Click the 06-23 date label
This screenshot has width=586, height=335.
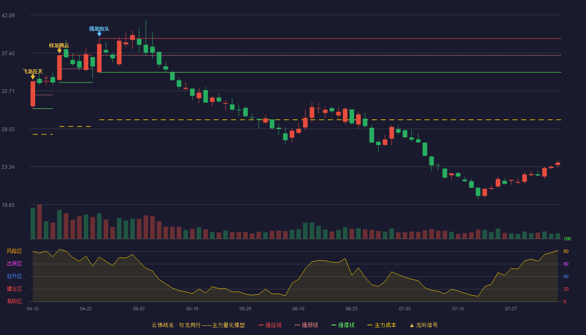pyautogui.click(x=352, y=309)
